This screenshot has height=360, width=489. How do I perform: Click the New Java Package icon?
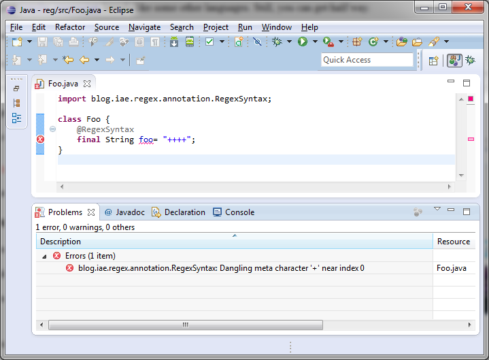(x=357, y=42)
